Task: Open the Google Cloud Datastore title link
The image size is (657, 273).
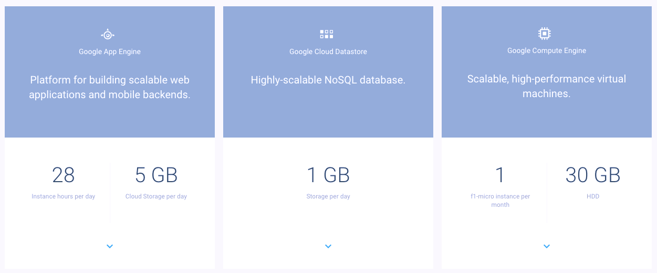Action: click(328, 52)
